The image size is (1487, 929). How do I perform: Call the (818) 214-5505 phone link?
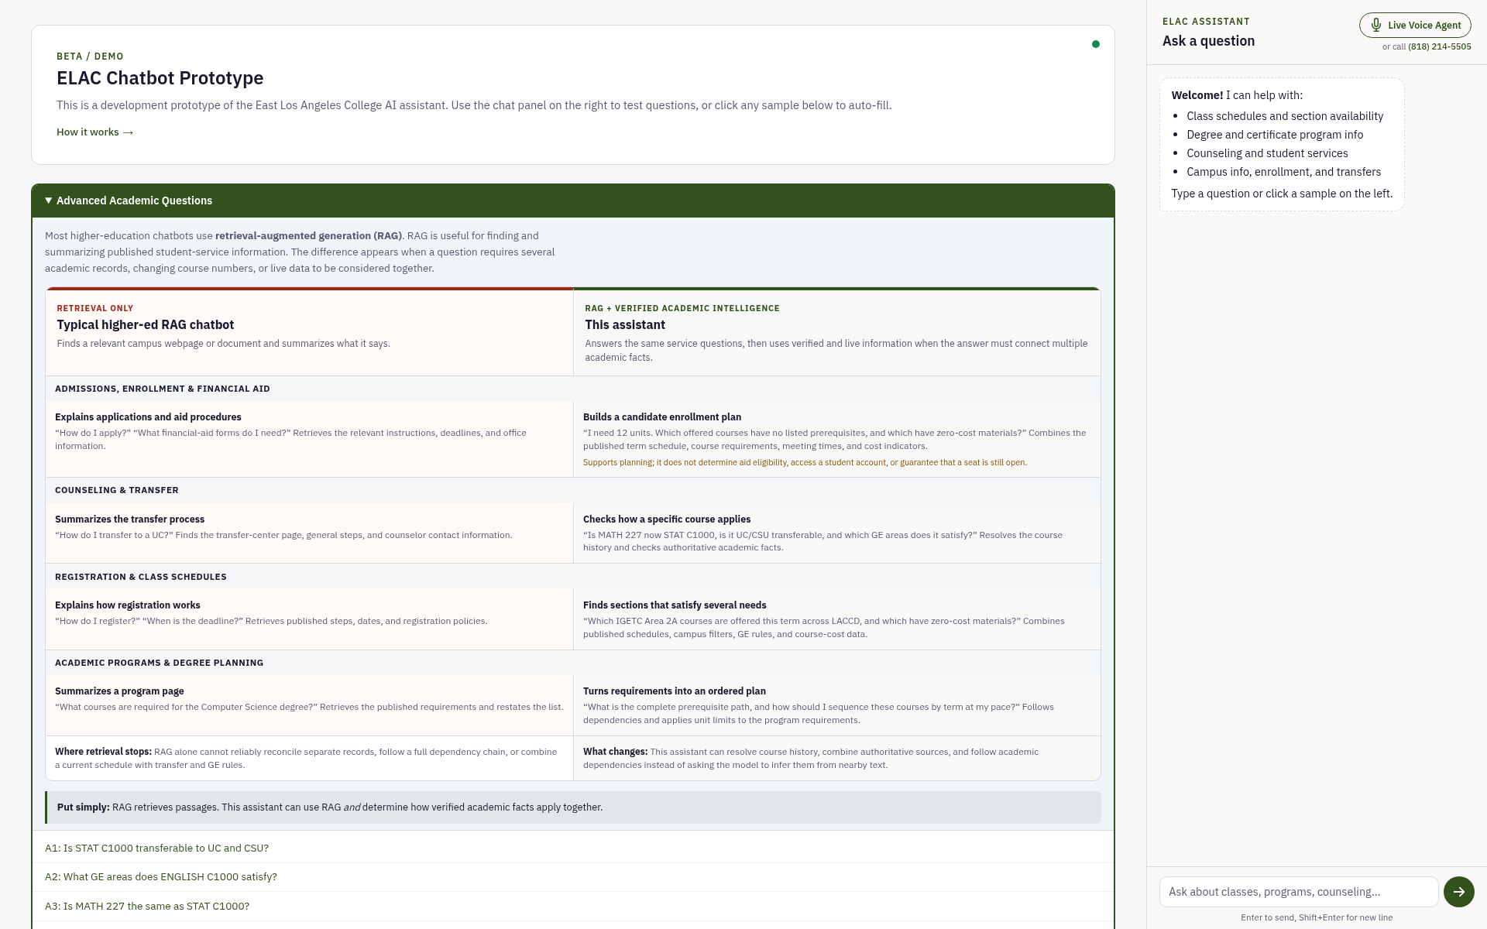click(1439, 46)
